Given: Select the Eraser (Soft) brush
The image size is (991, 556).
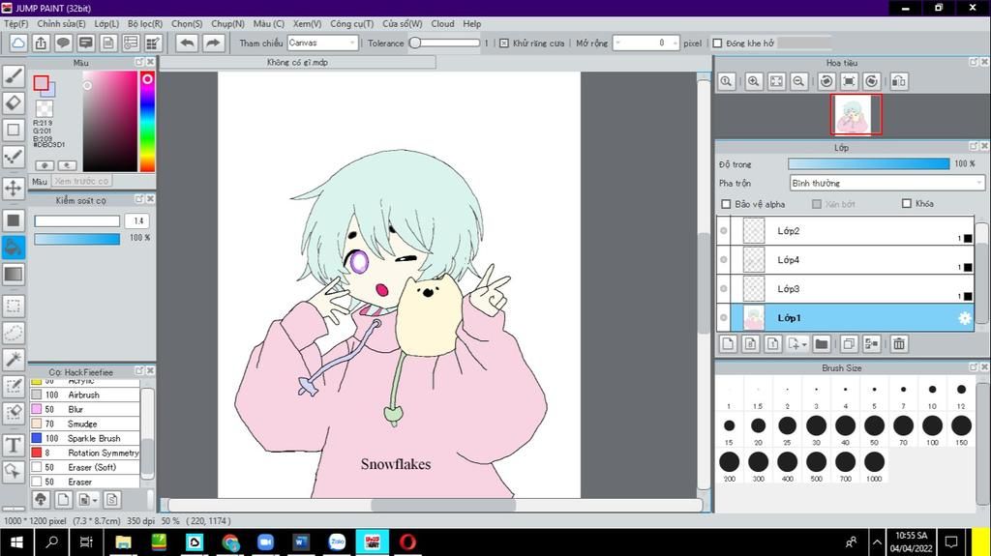Looking at the screenshot, I should point(85,468).
